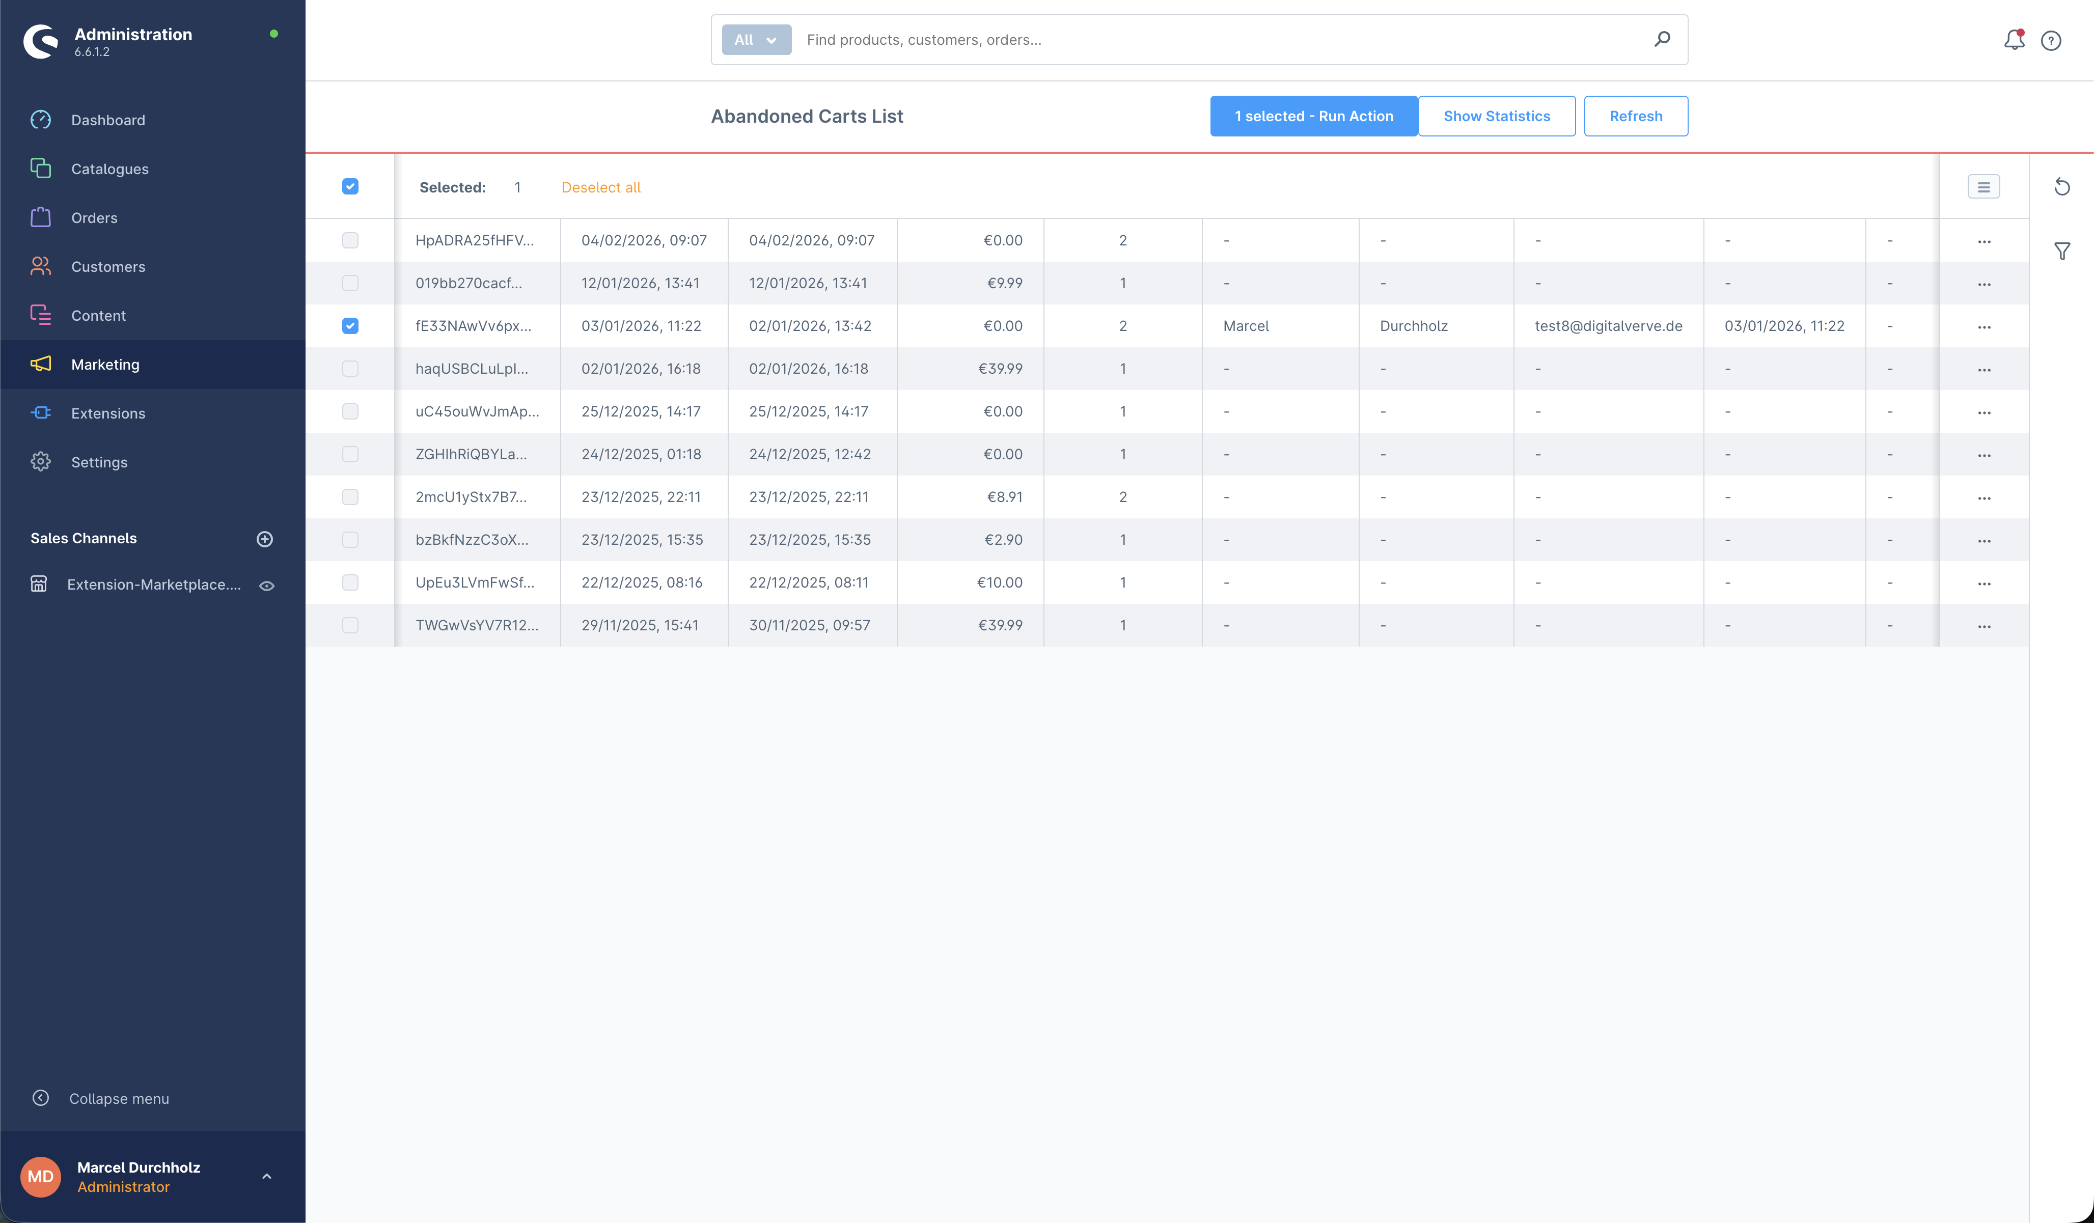Open the All search scope dropdown
2094x1223 pixels.
pos(756,40)
